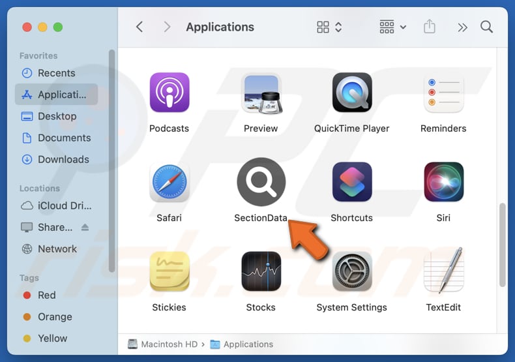Click the main window vertical scrollbar
Viewport: 515px width, 362px height.
coord(502,245)
